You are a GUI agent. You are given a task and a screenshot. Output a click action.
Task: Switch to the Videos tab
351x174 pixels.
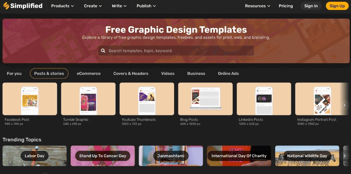168,73
